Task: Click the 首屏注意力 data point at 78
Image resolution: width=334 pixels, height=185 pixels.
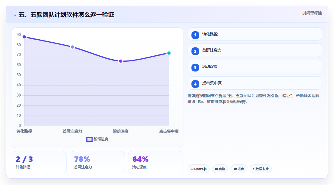Action: [72, 47]
